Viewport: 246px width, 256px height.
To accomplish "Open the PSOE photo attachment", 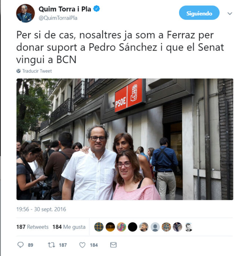I will point(125,139).
